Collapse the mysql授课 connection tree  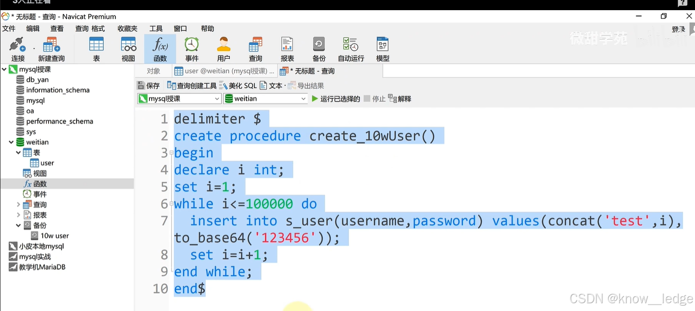tap(4, 69)
